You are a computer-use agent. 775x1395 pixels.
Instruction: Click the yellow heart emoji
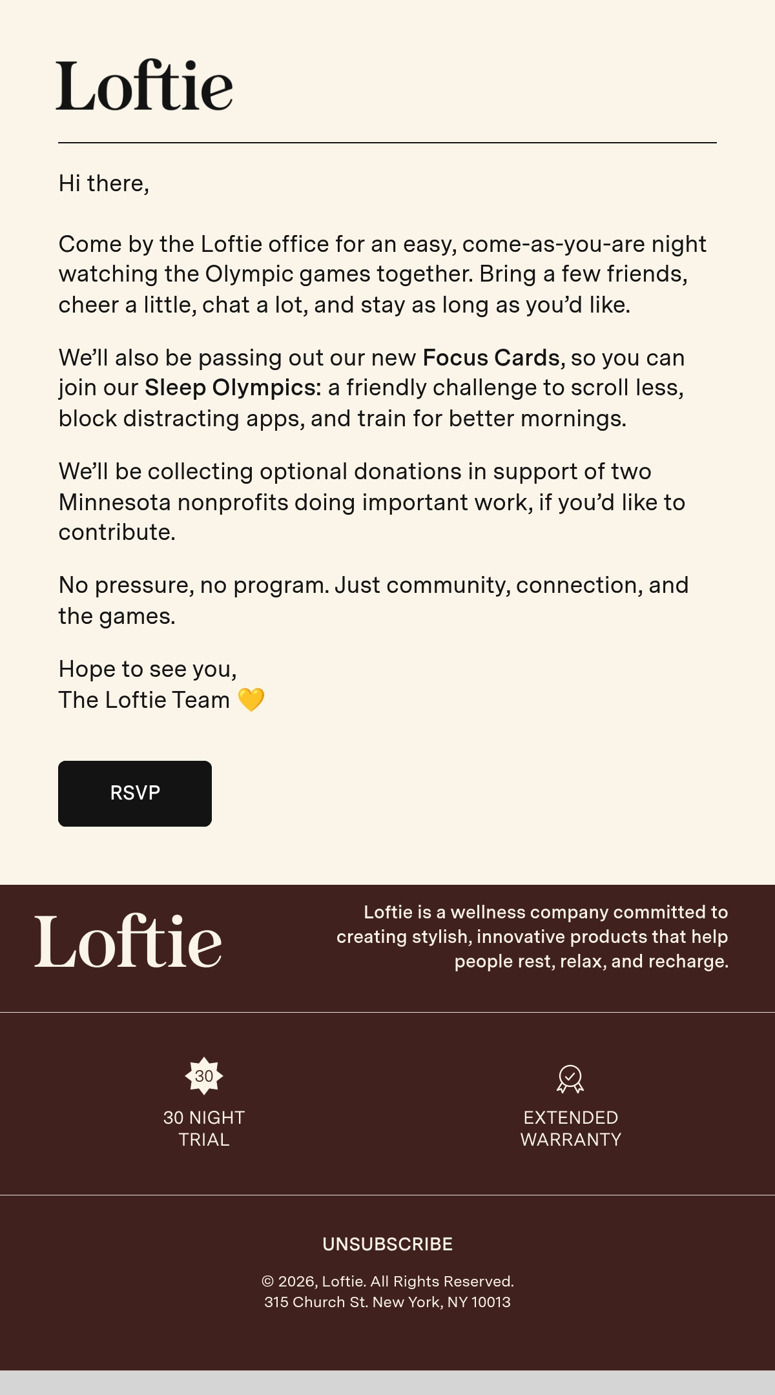(x=251, y=699)
